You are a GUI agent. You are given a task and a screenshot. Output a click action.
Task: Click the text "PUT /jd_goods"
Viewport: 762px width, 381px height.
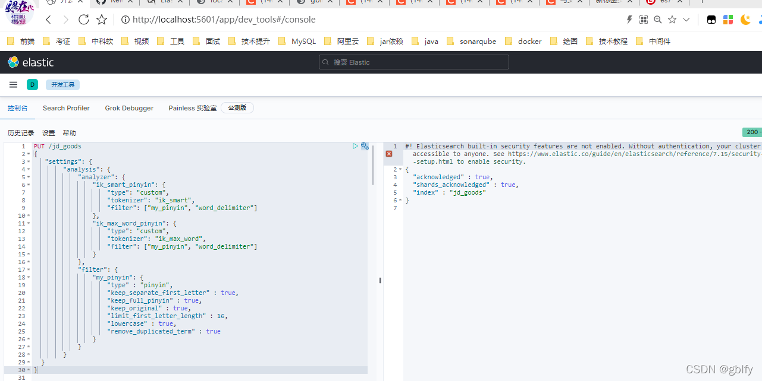click(x=58, y=146)
